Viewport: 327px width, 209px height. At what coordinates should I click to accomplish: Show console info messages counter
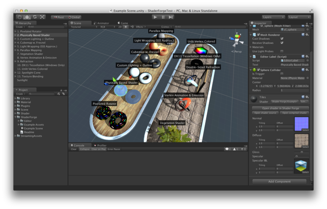click(228, 149)
